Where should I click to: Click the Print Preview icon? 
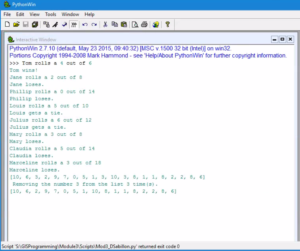[135, 24]
